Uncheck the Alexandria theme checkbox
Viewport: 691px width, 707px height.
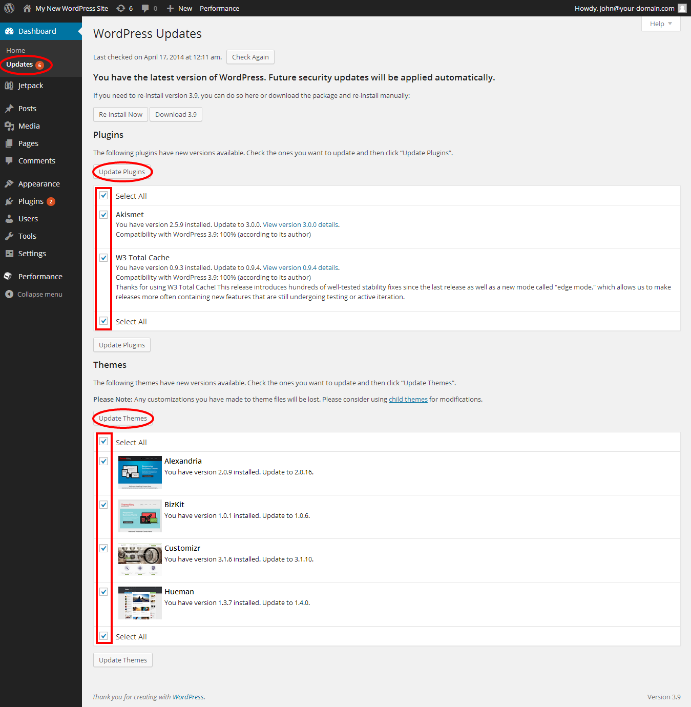tap(103, 461)
